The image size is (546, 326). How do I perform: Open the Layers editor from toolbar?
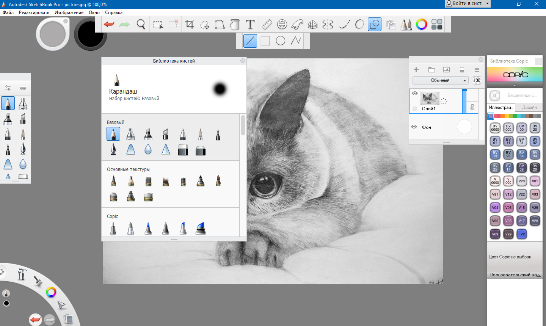(391, 25)
